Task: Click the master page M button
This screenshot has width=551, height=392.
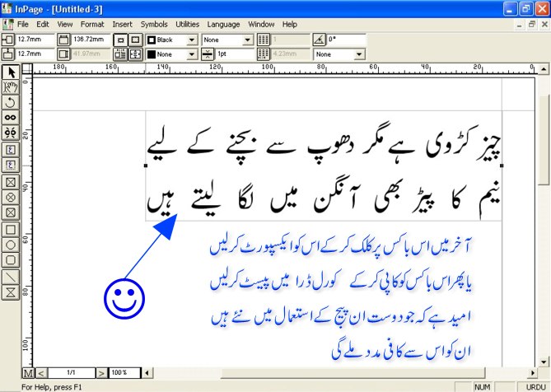Action: [29, 374]
